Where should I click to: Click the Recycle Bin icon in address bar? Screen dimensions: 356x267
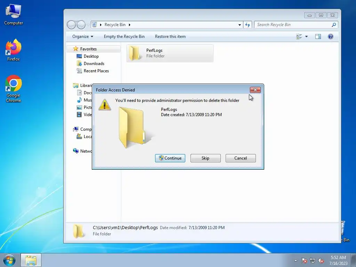(95, 25)
